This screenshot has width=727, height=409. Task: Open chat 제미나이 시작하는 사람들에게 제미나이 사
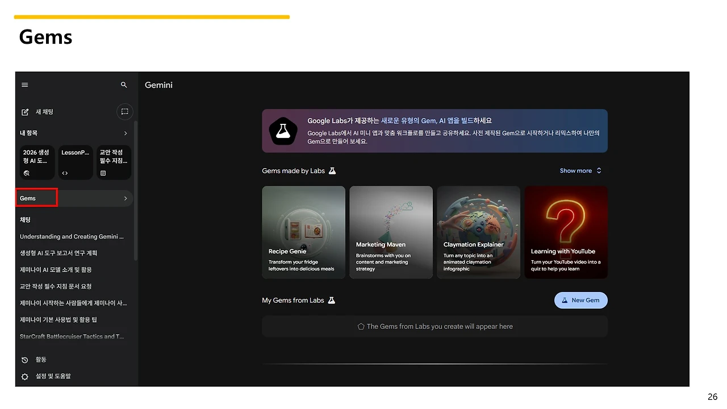[73, 303]
